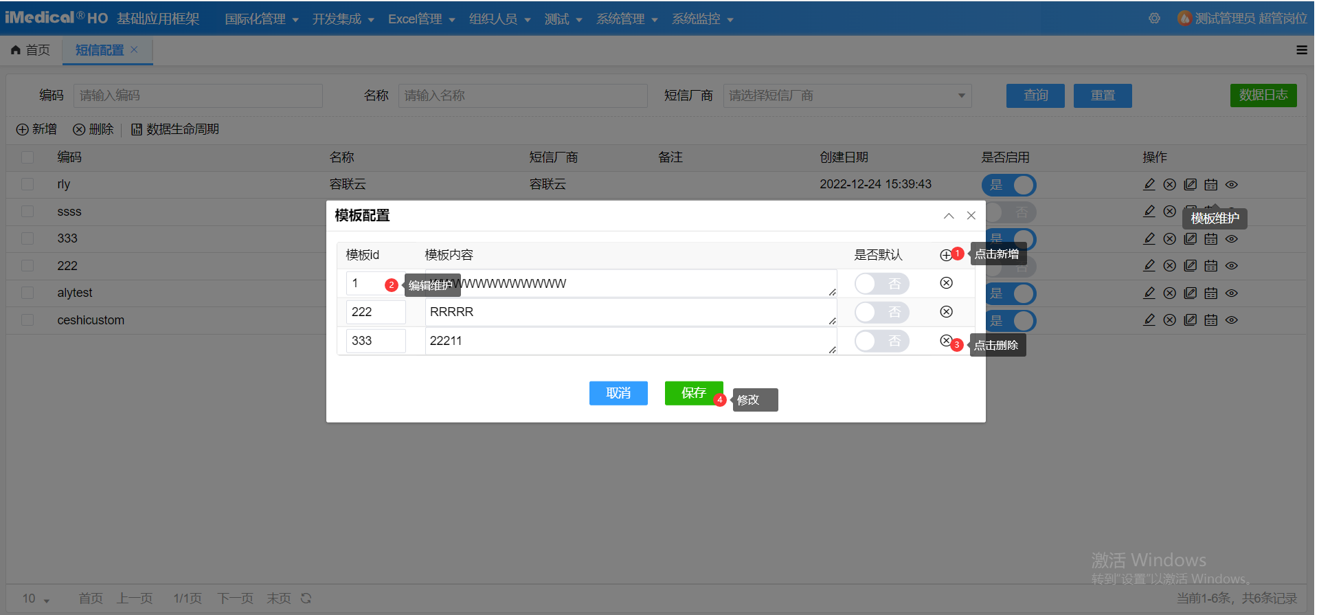Viewport: 1319px width, 615px height.
Task: Expand the 国际化管理 menu
Action: tap(262, 19)
